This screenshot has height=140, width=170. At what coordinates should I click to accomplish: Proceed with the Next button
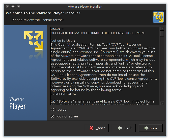pos(151,128)
